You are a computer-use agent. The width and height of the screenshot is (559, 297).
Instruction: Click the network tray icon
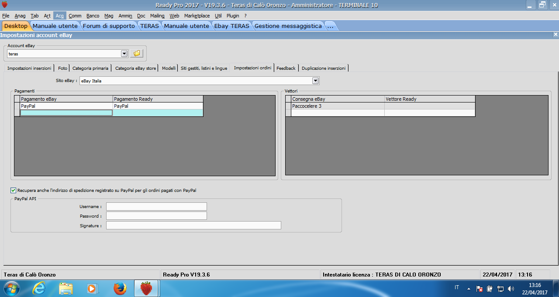click(500, 288)
